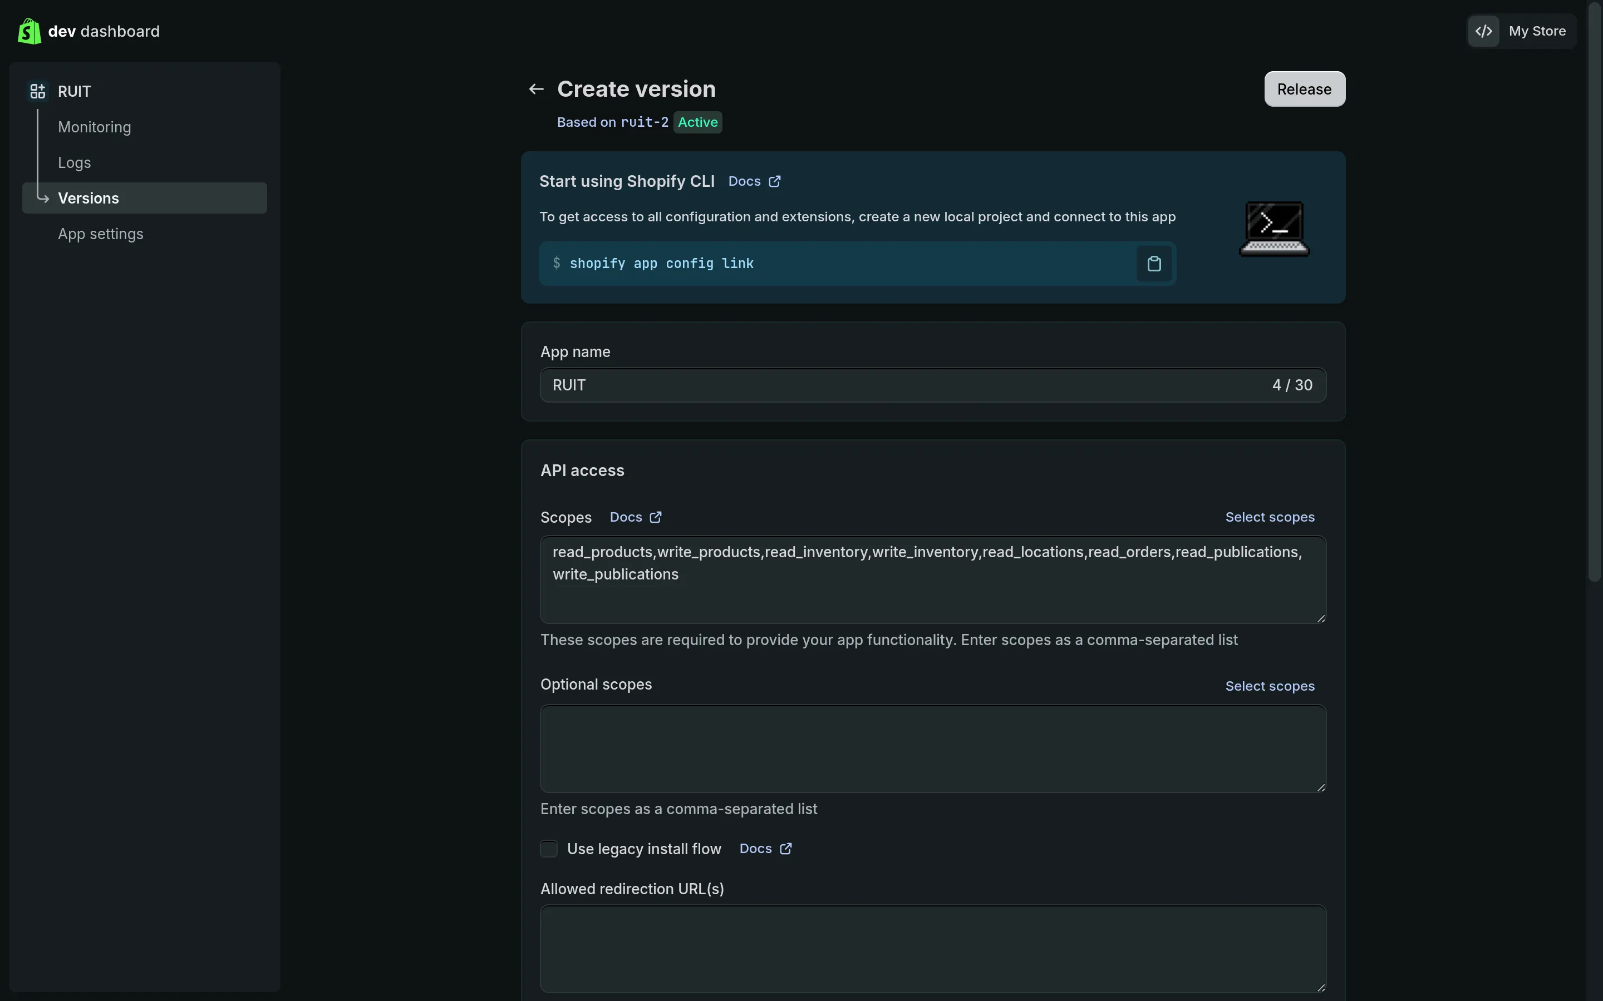Open the external link icon beside Shopify CLI Docs
1603x1001 pixels.
pos(774,181)
